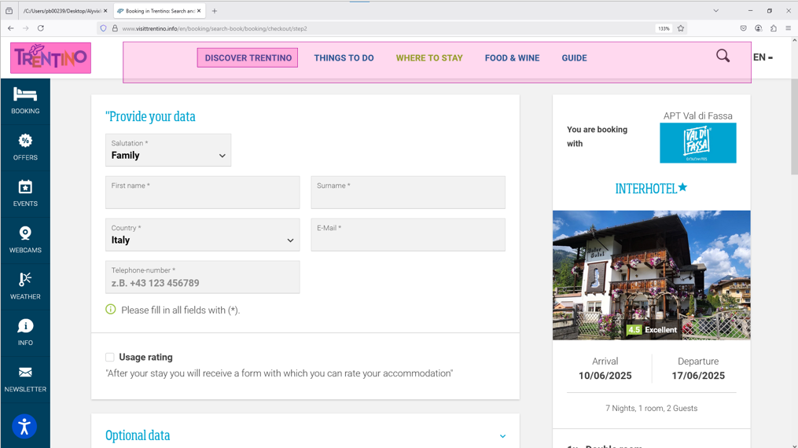Enable the Usage rating checkbox
Screen dimensions: 798x448
(110, 357)
